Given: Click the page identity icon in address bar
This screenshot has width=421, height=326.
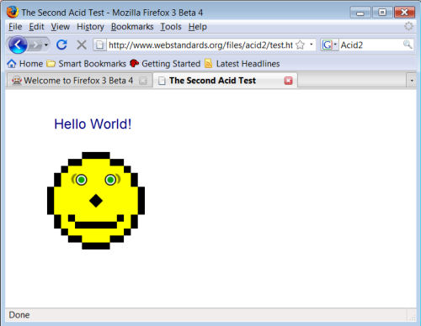Looking at the screenshot, I should pos(99,45).
